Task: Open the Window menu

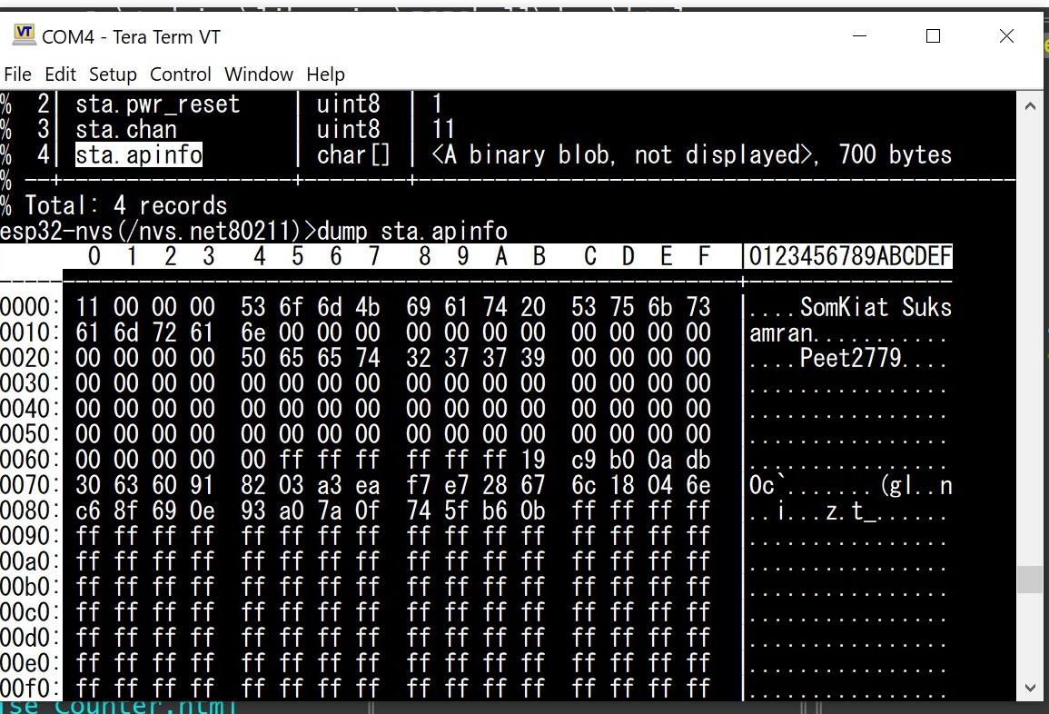Action: click(259, 74)
